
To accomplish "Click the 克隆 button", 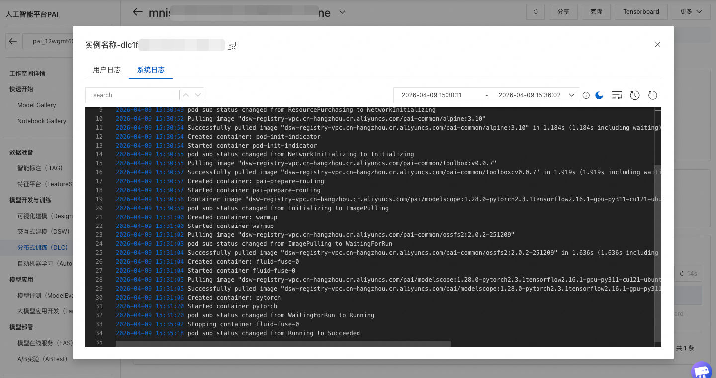I will click(x=596, y=12).
